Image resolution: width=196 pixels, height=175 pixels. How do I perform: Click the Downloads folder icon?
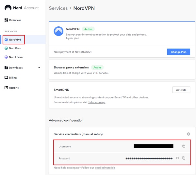tap(6, 67)
